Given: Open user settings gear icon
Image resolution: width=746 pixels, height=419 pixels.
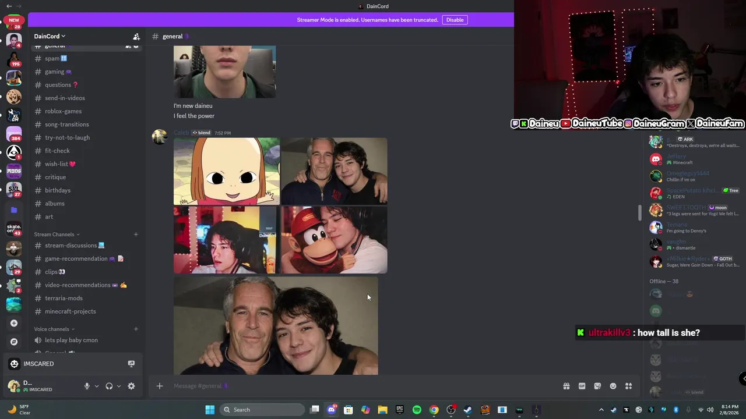Looking at the screenshot, I should tap(131, 386).
